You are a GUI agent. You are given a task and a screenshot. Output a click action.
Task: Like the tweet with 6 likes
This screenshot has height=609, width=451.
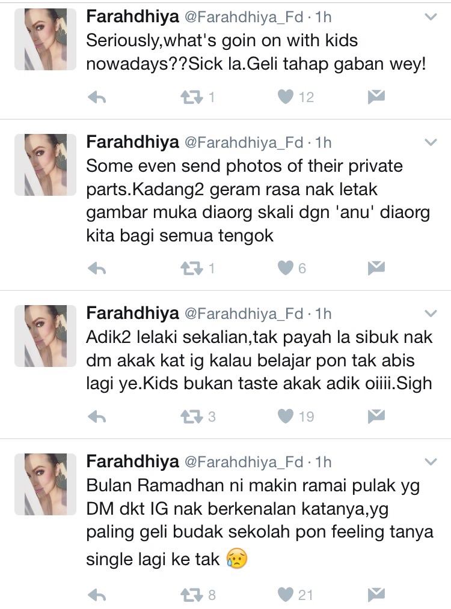click(x=286, y=268)
